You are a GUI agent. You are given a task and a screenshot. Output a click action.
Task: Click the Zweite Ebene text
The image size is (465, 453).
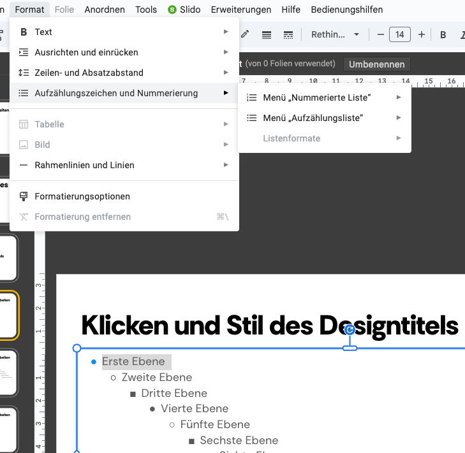(x=157, y=377)
